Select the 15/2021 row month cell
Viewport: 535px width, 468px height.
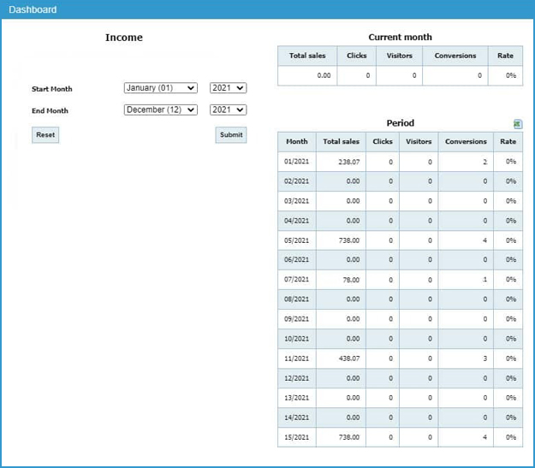click(x=295, y=438)
